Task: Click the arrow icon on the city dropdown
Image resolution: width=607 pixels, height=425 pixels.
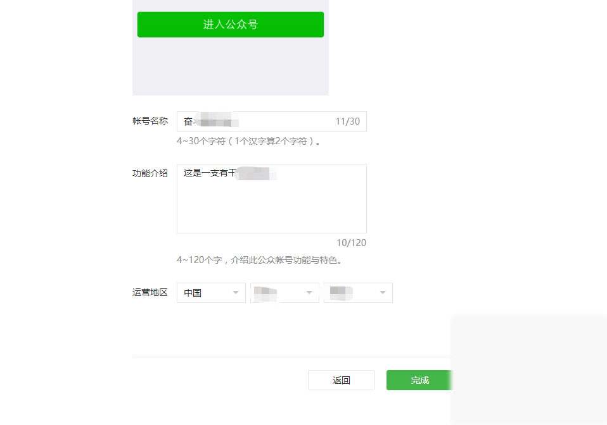Action: [382, 292]
